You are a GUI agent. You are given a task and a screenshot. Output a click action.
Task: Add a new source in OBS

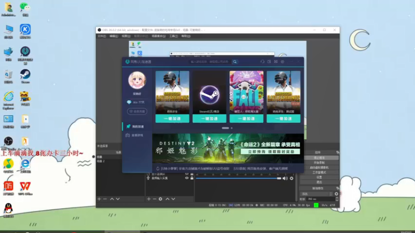click(149, 199)
